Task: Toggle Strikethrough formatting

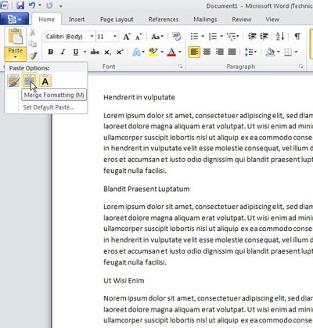Action: [95, 52]
